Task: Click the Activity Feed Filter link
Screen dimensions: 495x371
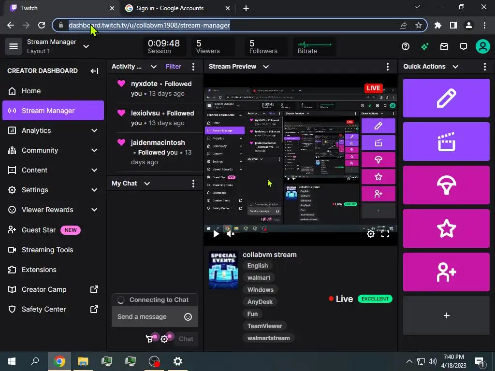Action: [174, 67]
